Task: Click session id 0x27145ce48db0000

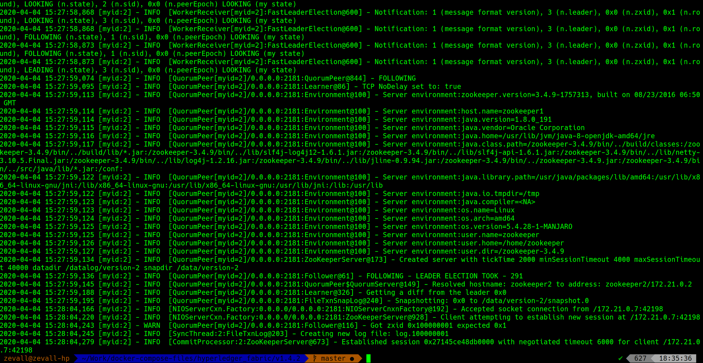Action: point(459,342)
